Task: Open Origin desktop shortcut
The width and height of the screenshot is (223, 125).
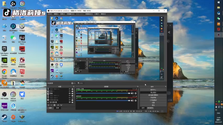Action: 13,118
